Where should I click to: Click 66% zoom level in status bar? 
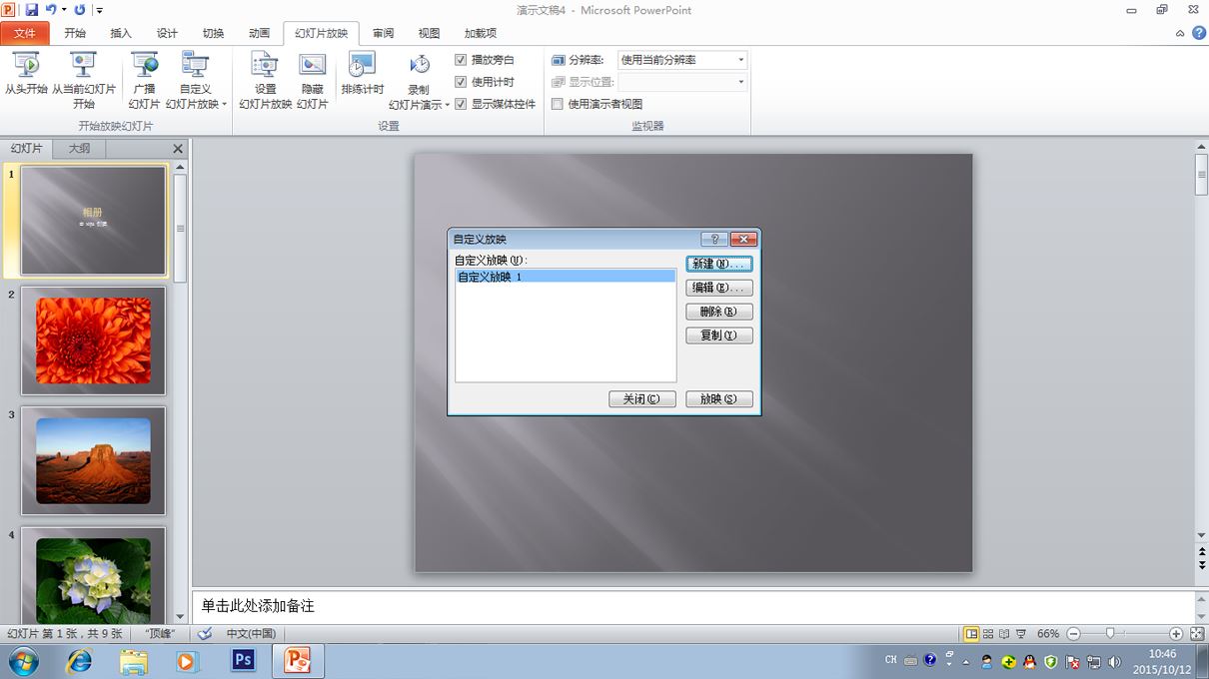pyautogui.click(x=1048, y=634)
